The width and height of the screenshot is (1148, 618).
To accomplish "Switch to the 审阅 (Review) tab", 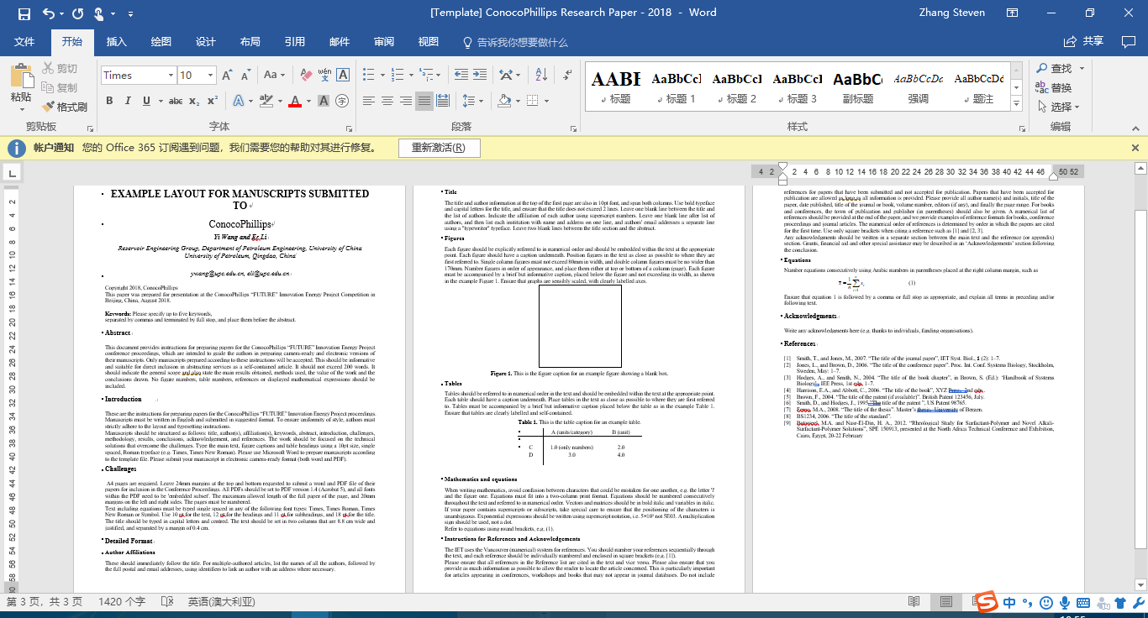I will 384,42.
